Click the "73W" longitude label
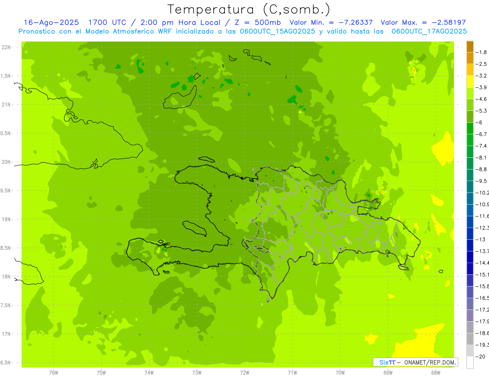Image resolution: width=489 pixels, height=378 pixels. coord(197,373)
